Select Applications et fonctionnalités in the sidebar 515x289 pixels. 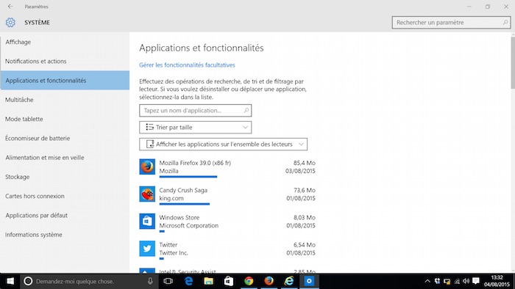pyautogui.click(x=65, y=80)
